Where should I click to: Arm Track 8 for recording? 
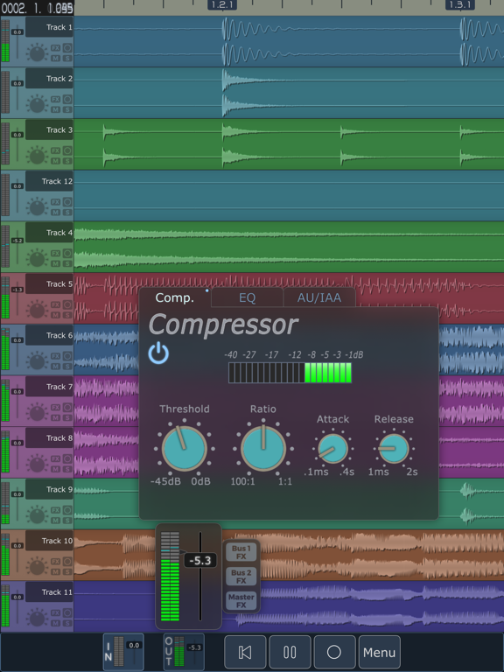pos(67,459)
